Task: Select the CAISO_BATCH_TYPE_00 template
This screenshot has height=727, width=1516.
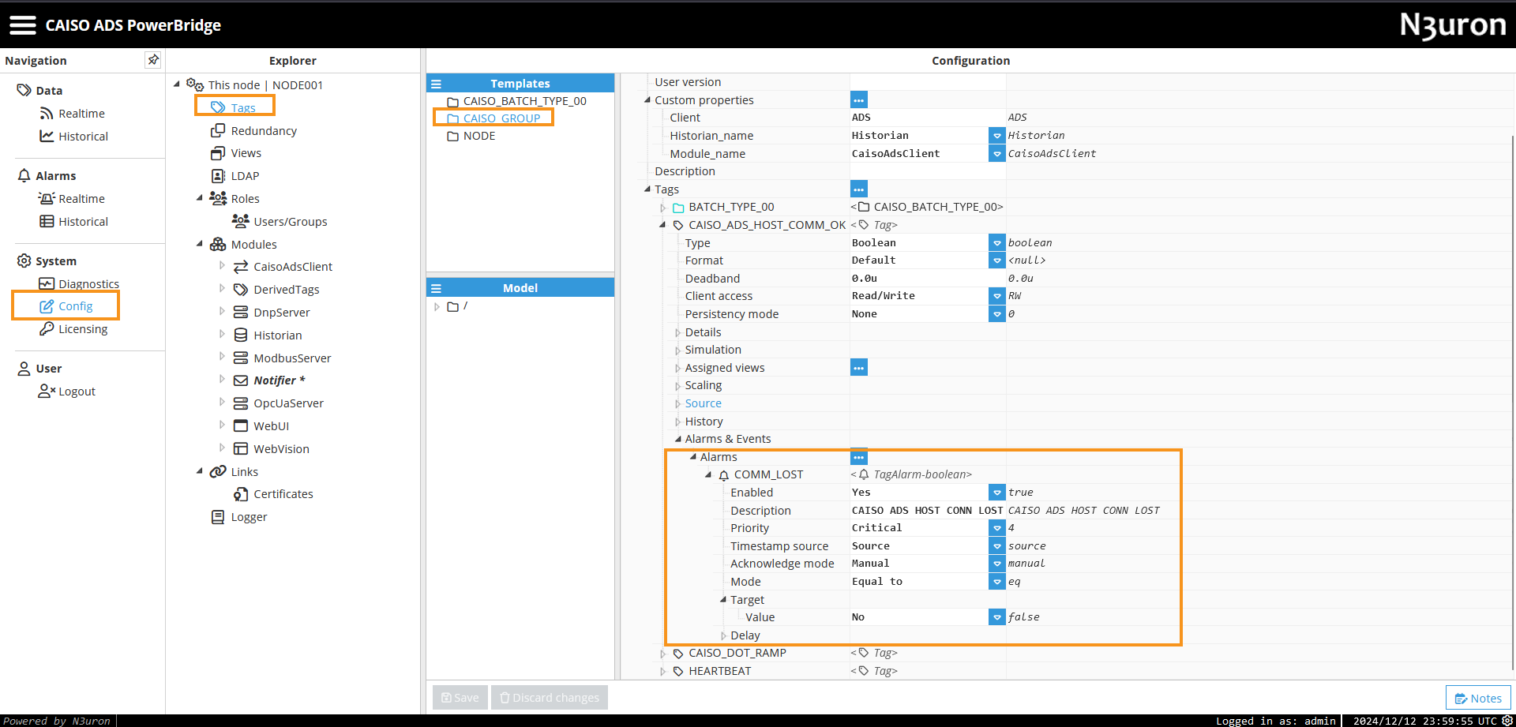Action: coord(524,101)
